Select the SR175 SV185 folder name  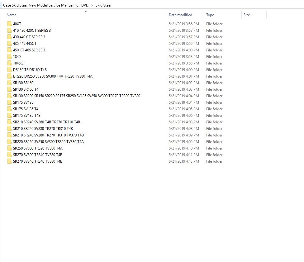(x=23, y=102)
